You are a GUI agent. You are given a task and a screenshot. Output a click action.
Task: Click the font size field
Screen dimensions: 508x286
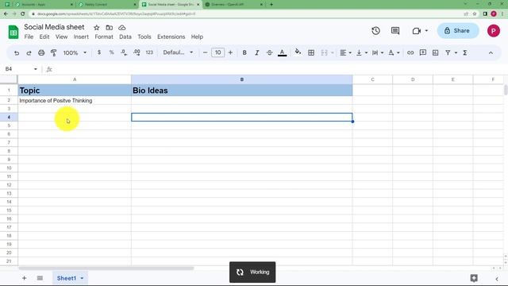click(217, 52)
